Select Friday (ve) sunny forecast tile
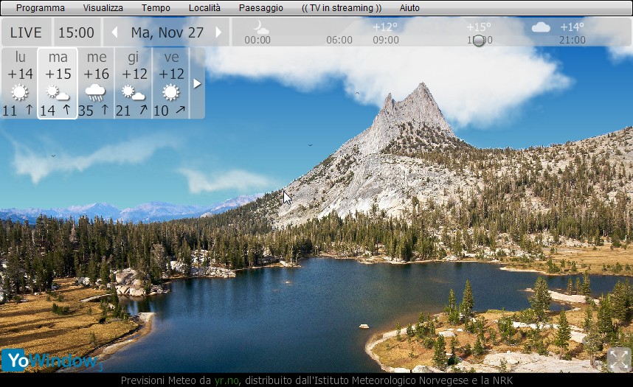Screen dimensions: 633x387 (x=171, y=83)
